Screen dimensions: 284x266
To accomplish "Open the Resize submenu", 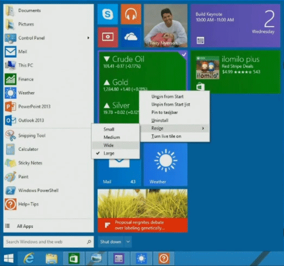I will [175, 128].
